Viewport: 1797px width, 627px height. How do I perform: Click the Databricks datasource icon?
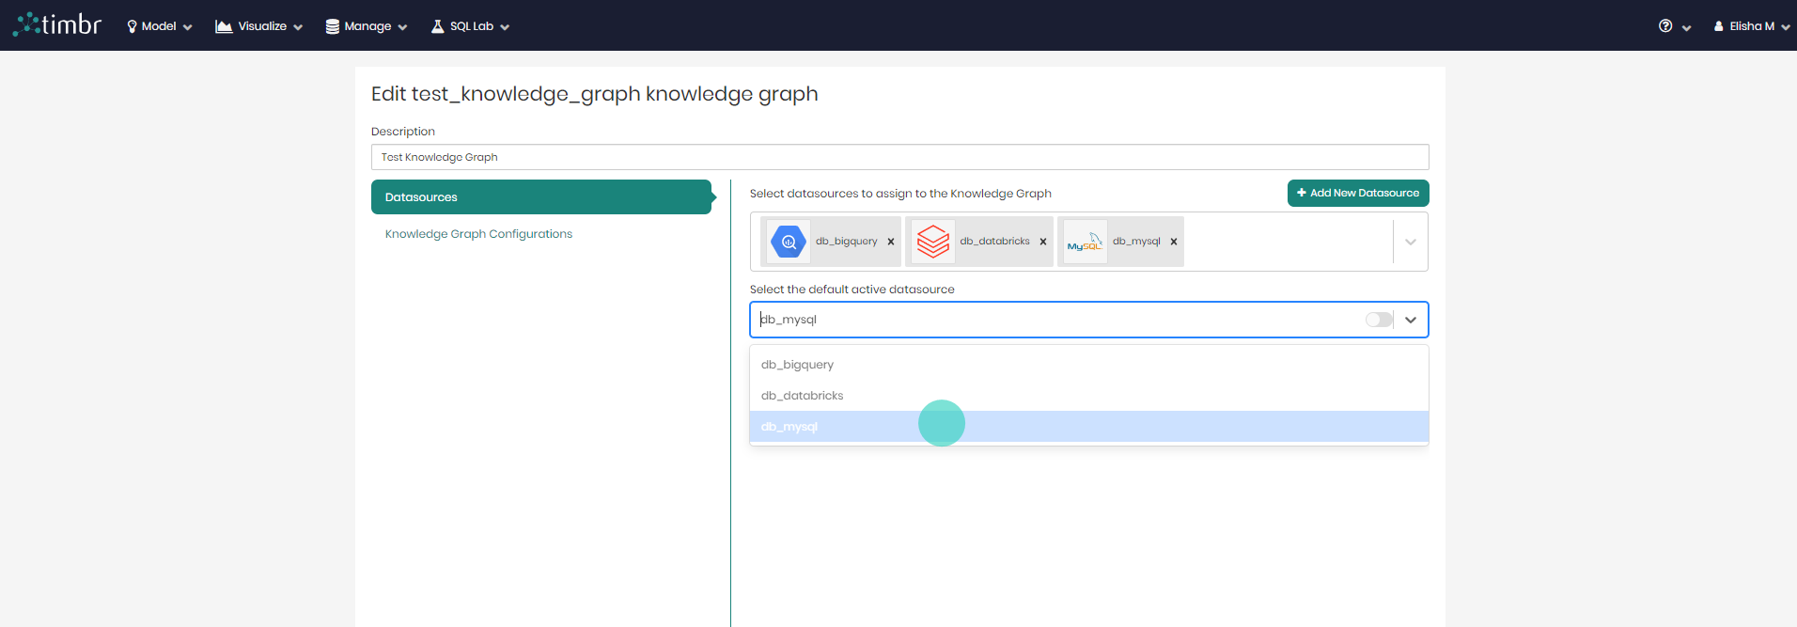[x=932, y=242]
